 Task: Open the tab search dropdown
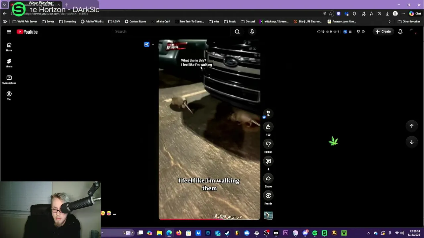click(x=5, y=5)
